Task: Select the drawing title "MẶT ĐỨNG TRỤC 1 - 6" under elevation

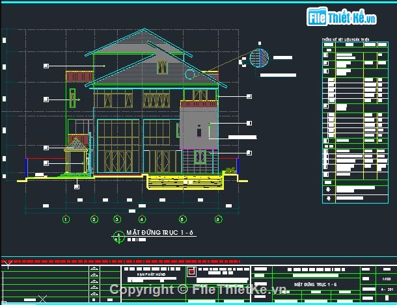Action: point(159,232)
